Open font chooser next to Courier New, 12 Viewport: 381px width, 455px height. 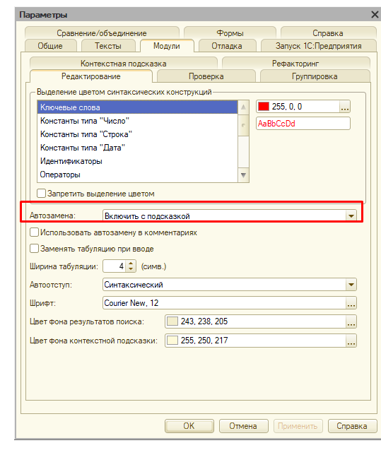351,303
